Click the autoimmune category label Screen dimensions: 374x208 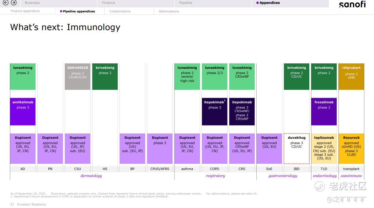351,176
